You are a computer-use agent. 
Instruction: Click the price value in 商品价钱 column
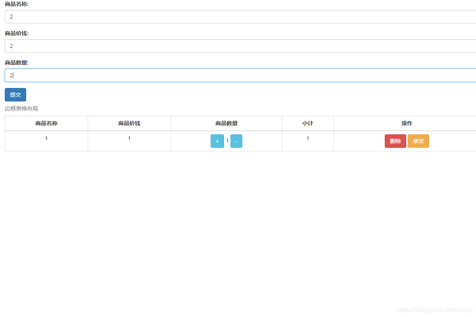(x=129, y=138)
